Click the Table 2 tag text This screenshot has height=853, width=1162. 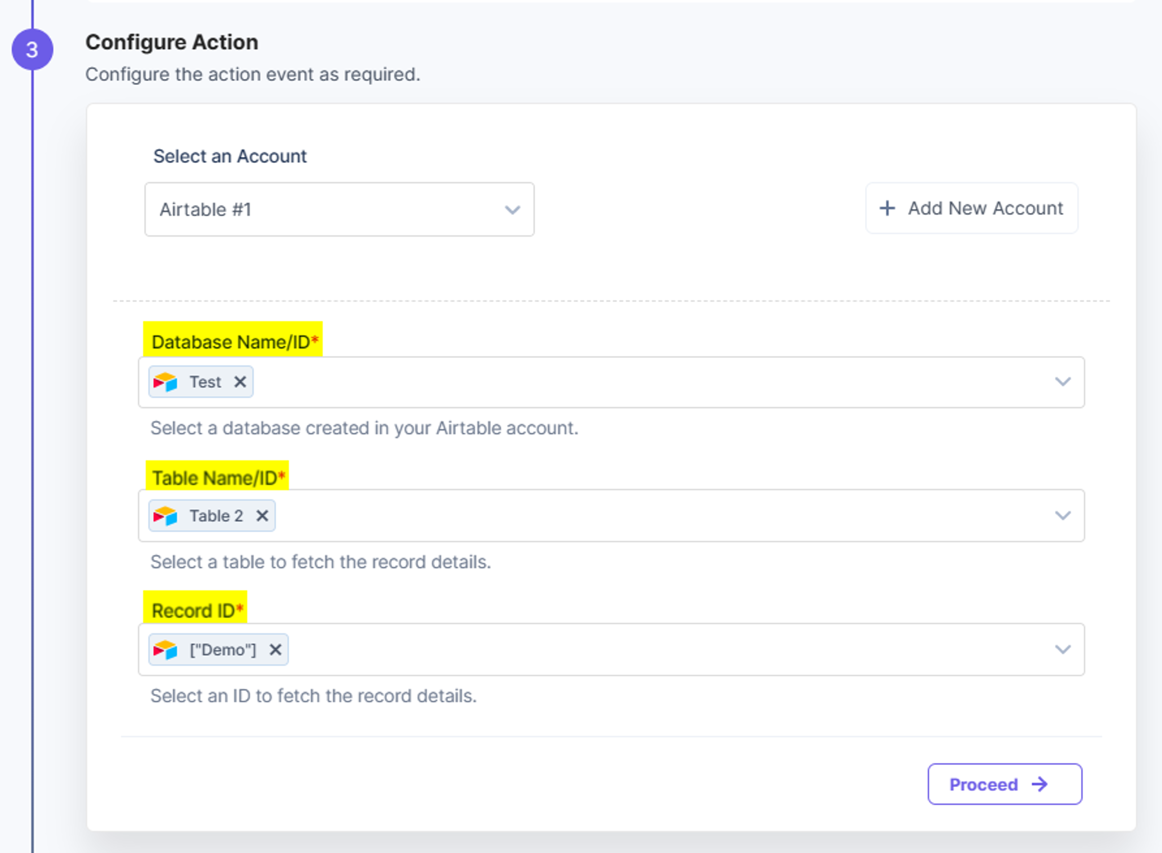(x=216, y=516)
